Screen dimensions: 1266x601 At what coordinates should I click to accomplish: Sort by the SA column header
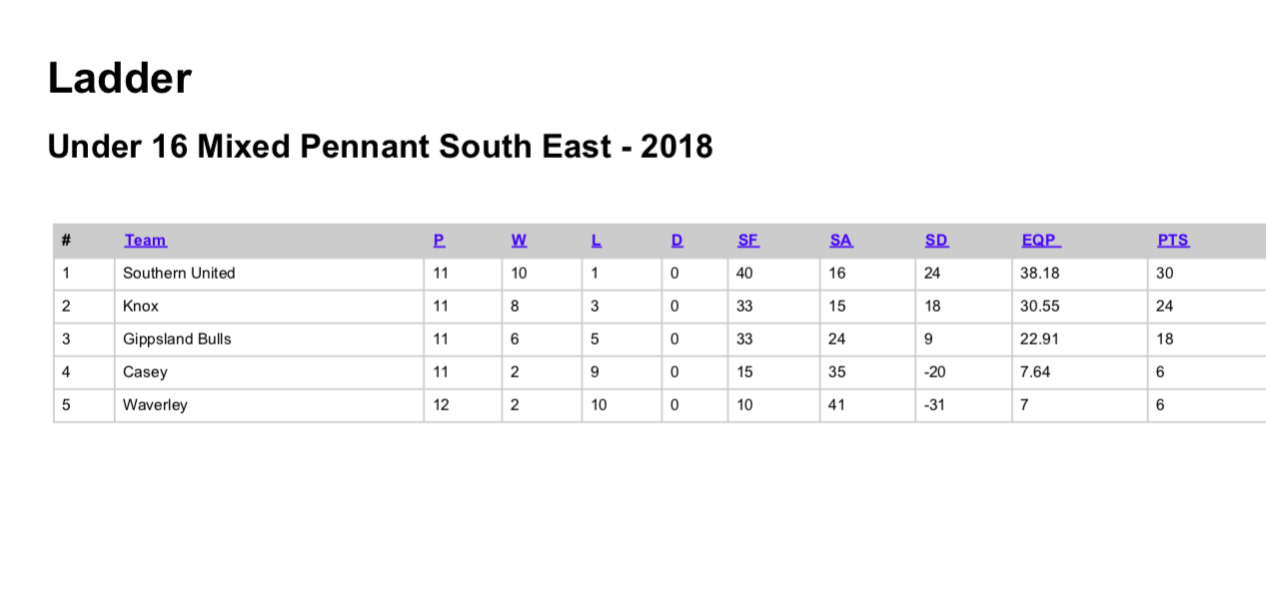click(840, 241)
